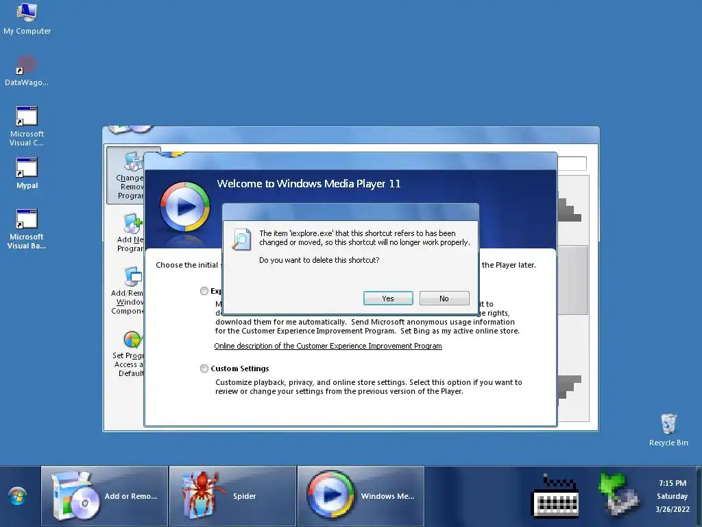Switch to Windows Me... taskbar item
This screenshot has height=527, width=702.
[361, 496]
